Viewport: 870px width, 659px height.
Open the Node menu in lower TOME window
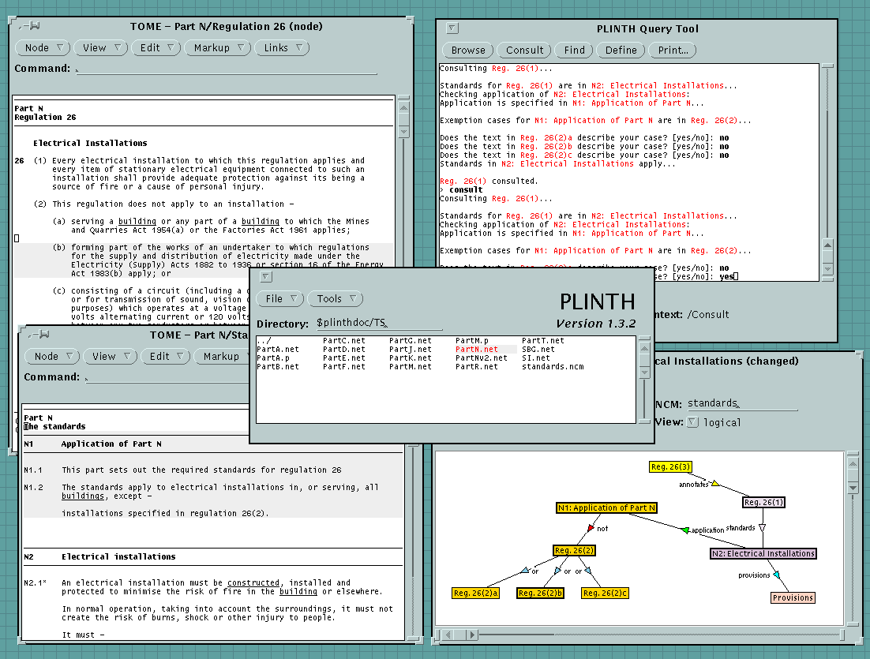click(x=52, y=356)
